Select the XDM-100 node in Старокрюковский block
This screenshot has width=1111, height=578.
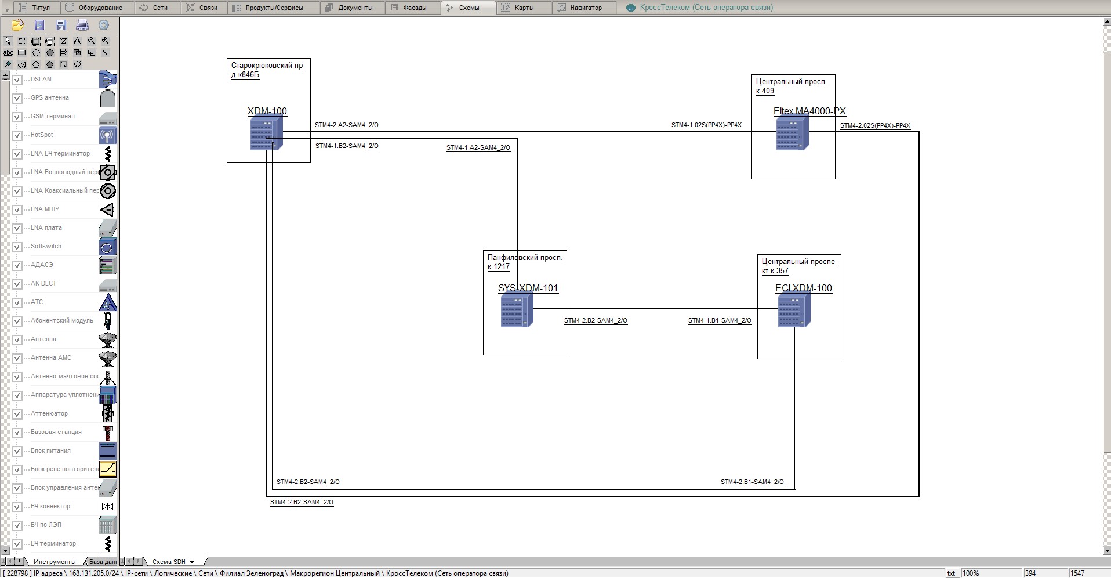pyautogui.click(x=267, y=133)
